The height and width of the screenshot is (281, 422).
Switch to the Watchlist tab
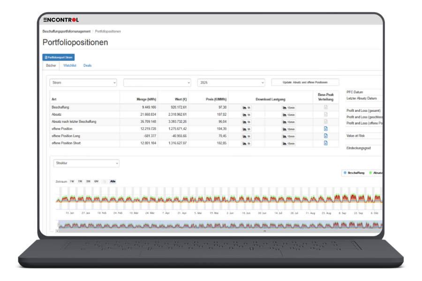coord(69,65)
